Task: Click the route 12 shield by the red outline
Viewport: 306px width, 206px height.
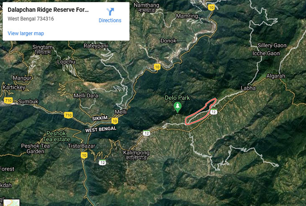Action: click(214, 112)
